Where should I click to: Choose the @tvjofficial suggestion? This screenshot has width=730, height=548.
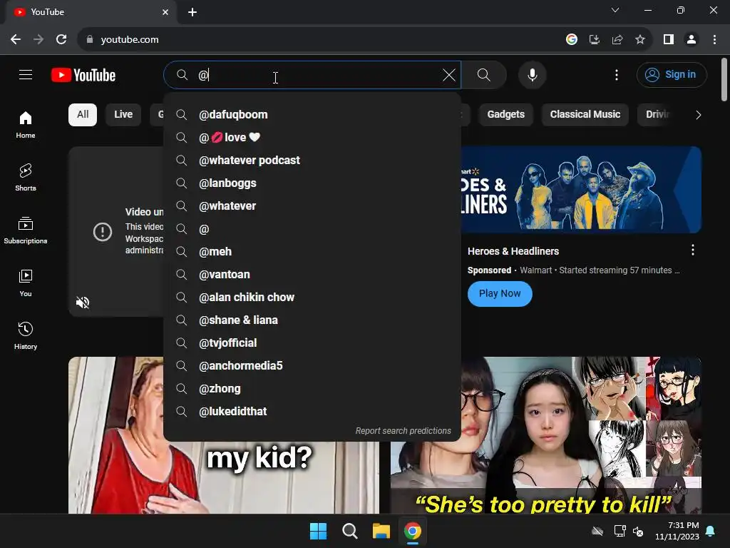click(312, 343)
